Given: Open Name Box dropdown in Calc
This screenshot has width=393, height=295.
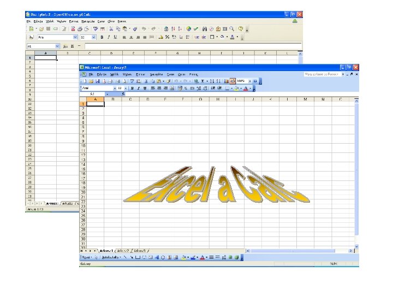Looking at the screenshot, I should (57, 46).
